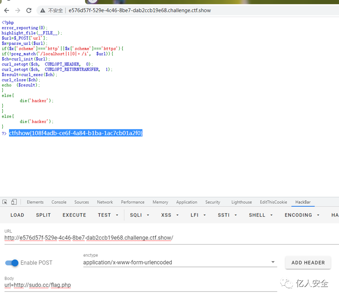Click the CURLOPT_HEADER code line
The height and width of the screenshot is (298, 339).
pos(47,64)
